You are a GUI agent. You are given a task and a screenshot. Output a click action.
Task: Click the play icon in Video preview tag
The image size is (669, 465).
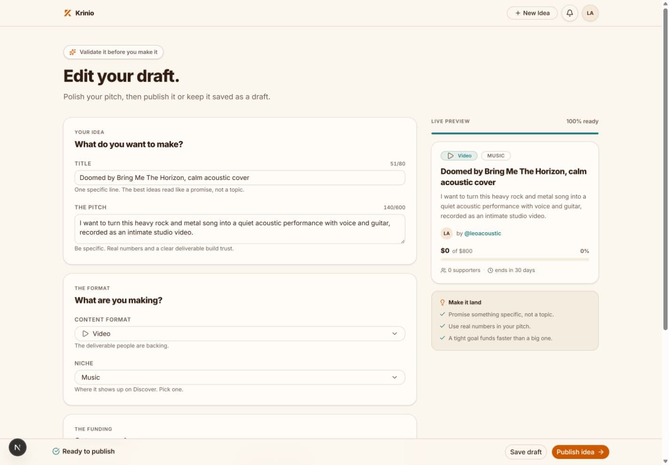(450, 156)
